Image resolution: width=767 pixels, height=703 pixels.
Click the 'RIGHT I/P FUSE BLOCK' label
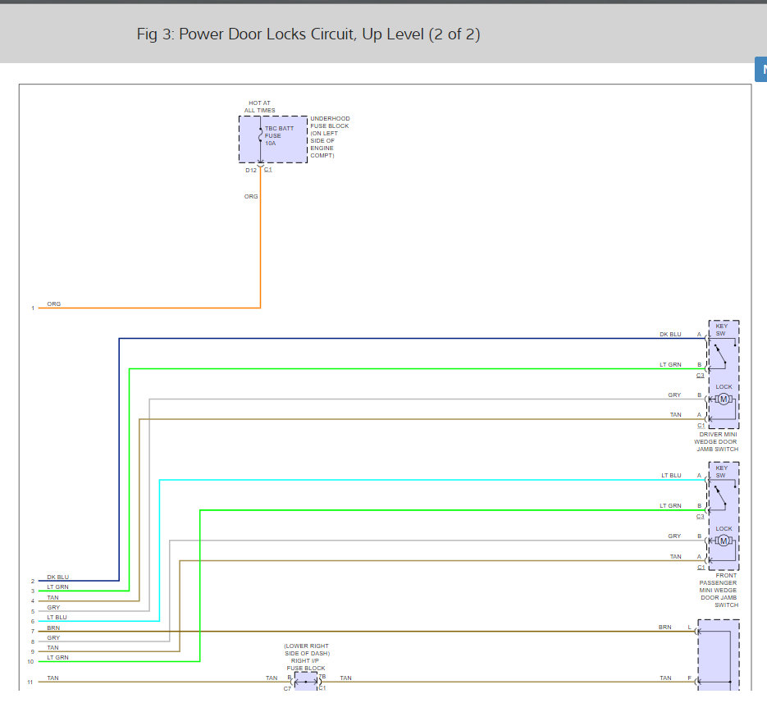(306, 664)
